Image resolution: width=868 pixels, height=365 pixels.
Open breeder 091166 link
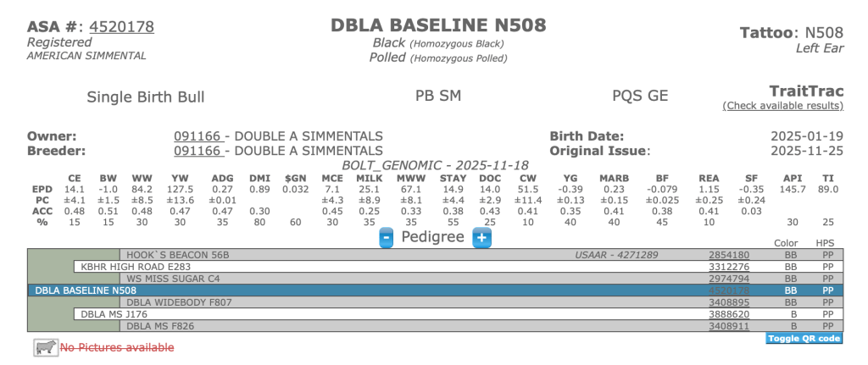pyautogui.click(x=198, y=151)
